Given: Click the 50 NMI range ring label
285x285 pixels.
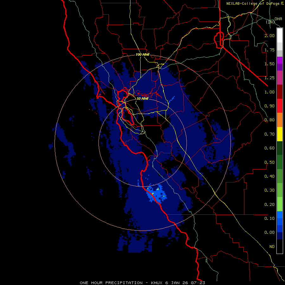Looking at the screenshot, I should coord(142,98).
